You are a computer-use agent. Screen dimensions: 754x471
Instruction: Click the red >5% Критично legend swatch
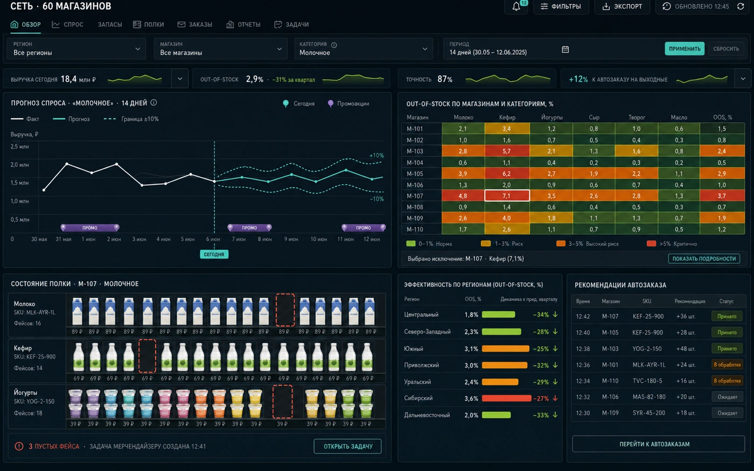click(651, 244)
